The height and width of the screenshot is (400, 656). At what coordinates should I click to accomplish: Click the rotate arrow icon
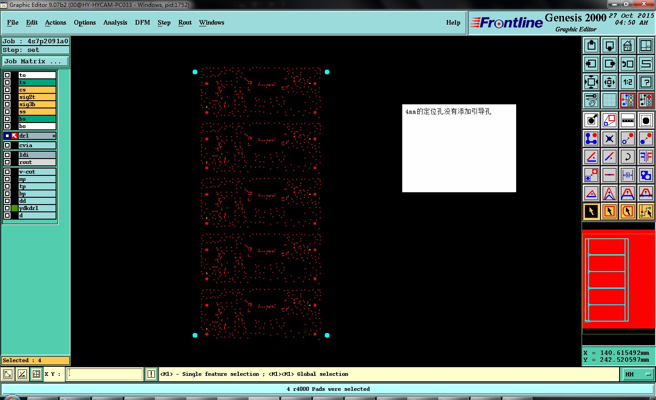pos(628,157)
